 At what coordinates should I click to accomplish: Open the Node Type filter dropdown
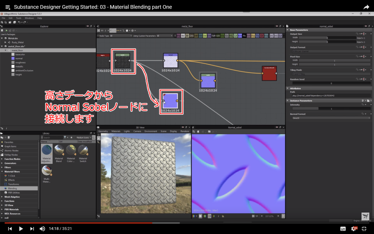tap(120, 36)
